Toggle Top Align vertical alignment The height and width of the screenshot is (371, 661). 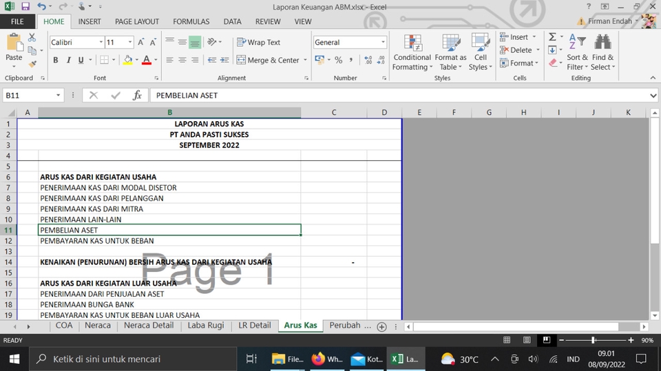[x=170, y=42]
